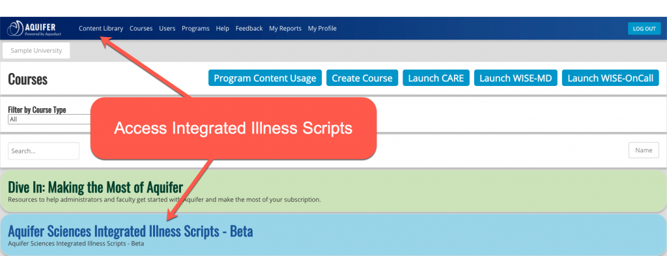Open Dive In: Making the Most of Aquifer
667x256 pixels.
click(95, 188)
